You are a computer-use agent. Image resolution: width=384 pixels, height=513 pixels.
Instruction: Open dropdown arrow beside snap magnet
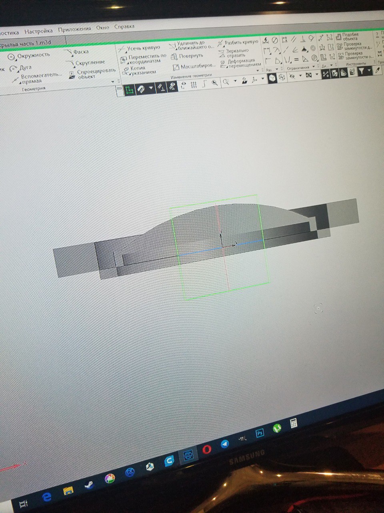151,88
